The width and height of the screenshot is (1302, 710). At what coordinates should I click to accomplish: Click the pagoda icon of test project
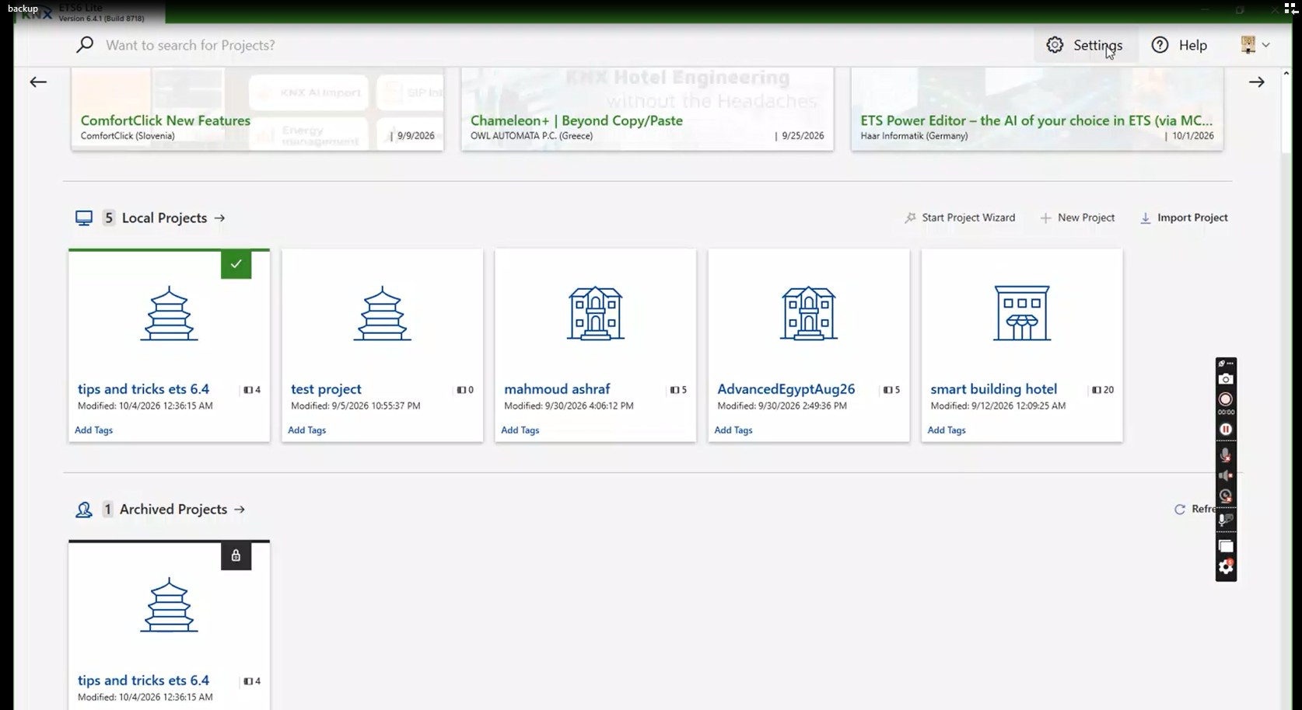[x=383, y=313]
